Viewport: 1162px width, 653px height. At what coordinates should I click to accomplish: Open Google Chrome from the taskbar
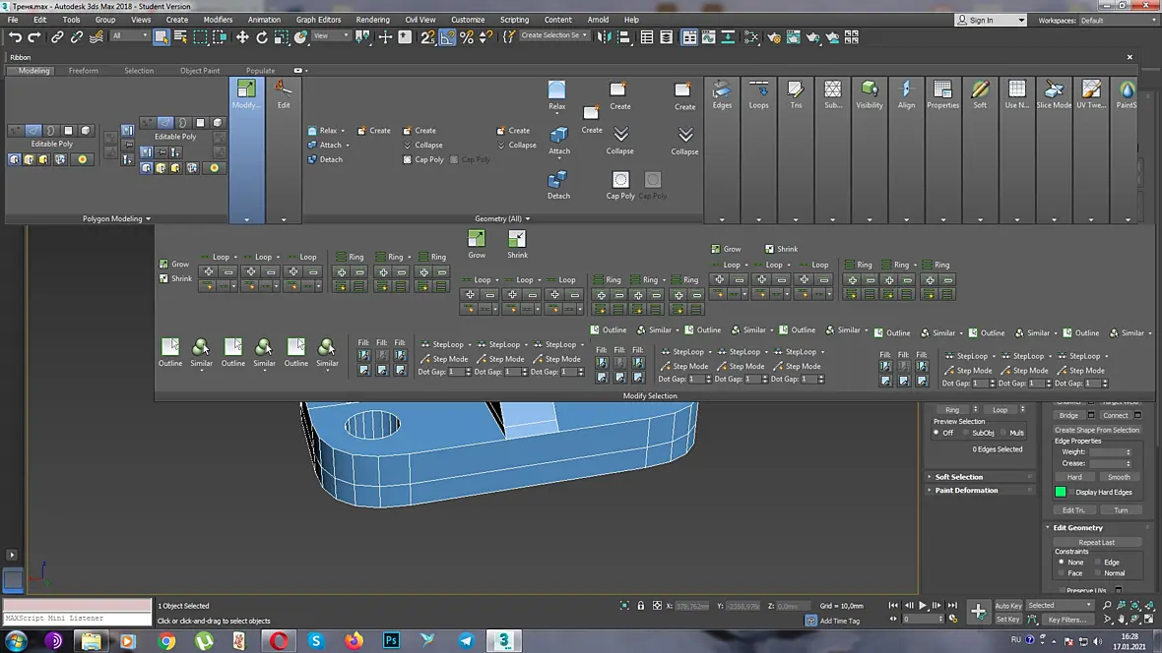tap(166, 640)
